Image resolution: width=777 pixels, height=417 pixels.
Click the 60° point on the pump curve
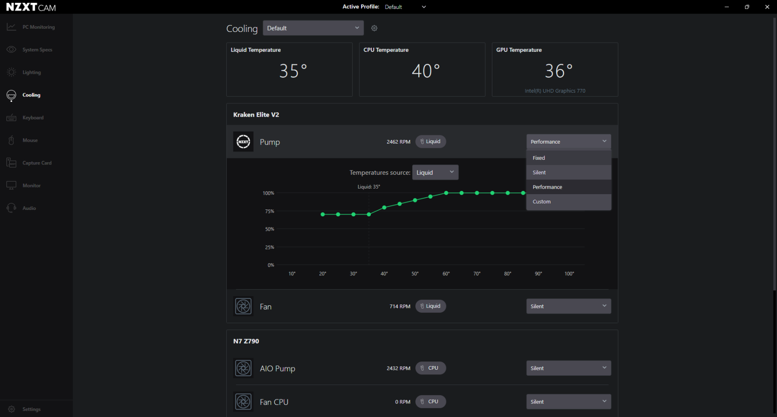tap(446, 193)
